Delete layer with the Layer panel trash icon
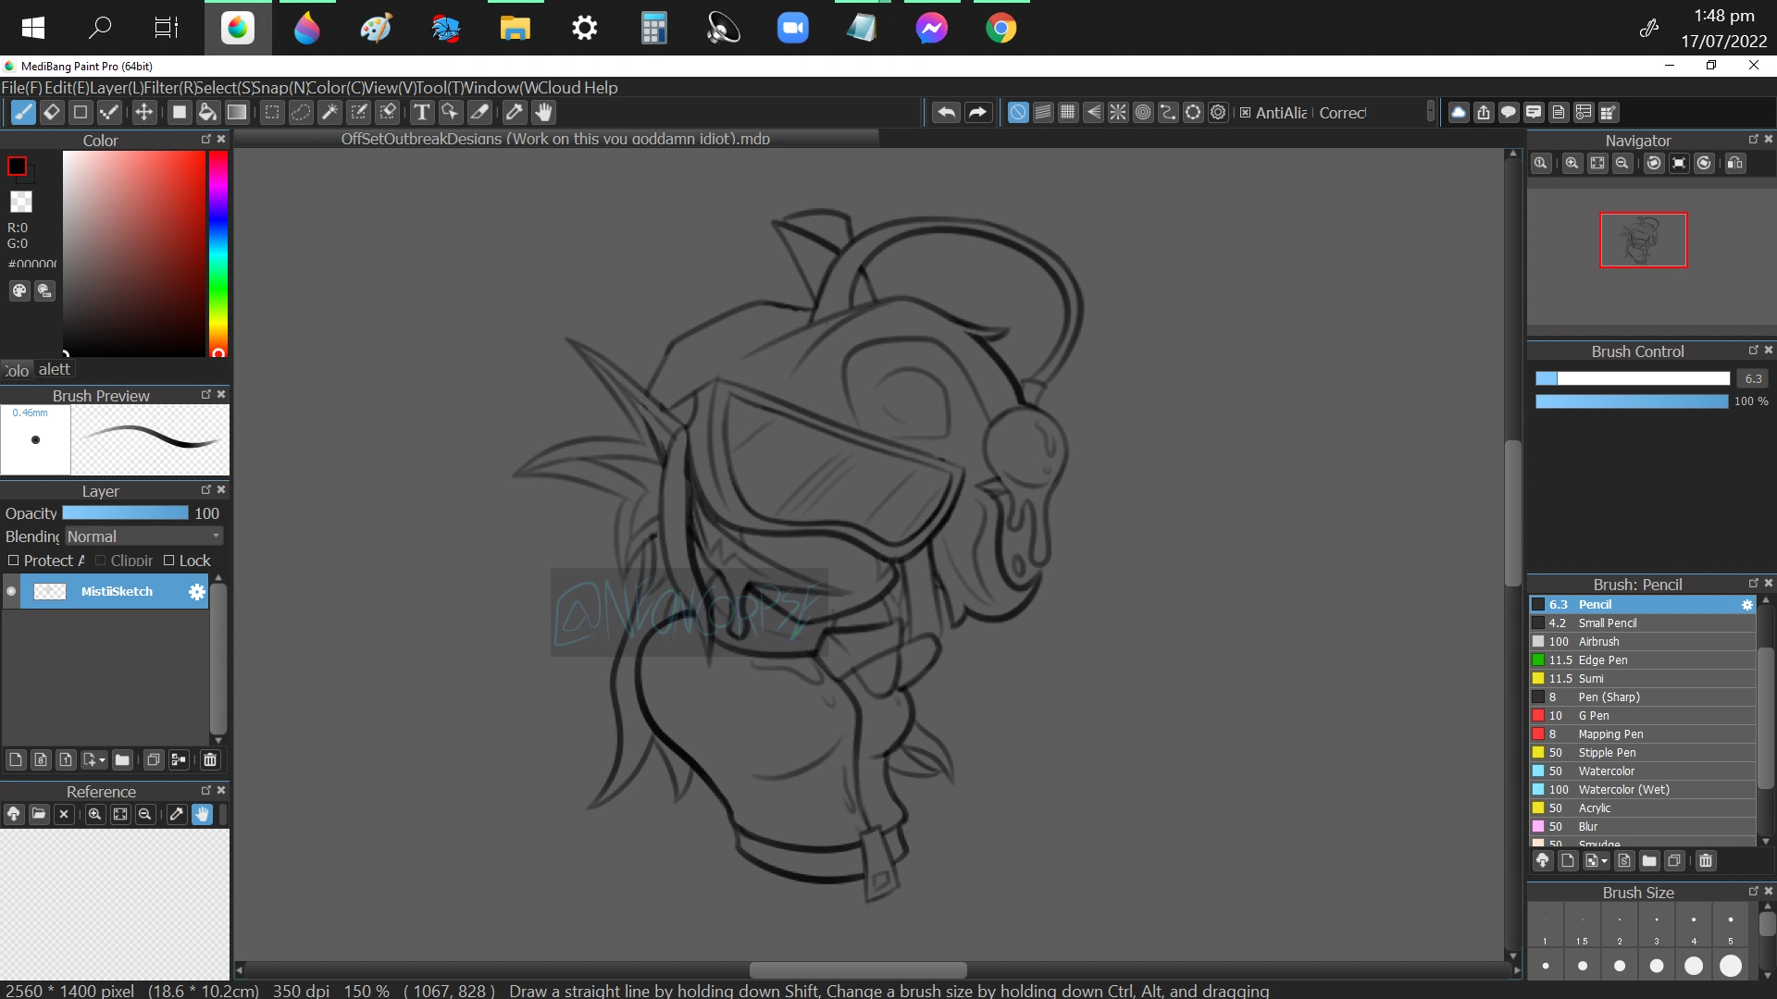Screen dimensions: 1777x999 (x=210, y=759)
